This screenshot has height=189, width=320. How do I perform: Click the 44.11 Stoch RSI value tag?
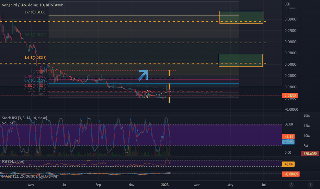point(288,137)
